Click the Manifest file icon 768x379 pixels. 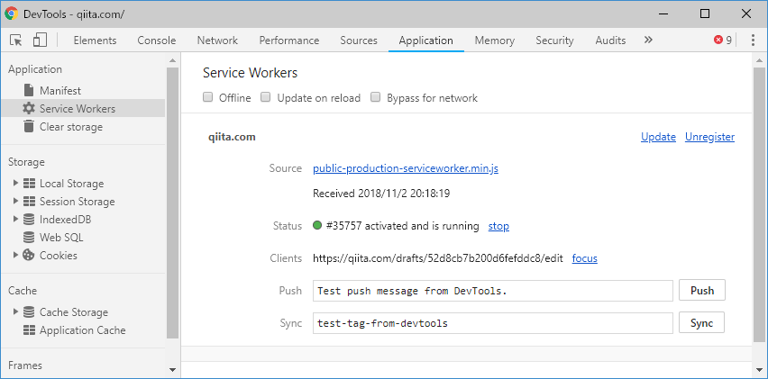coord(29,91)
